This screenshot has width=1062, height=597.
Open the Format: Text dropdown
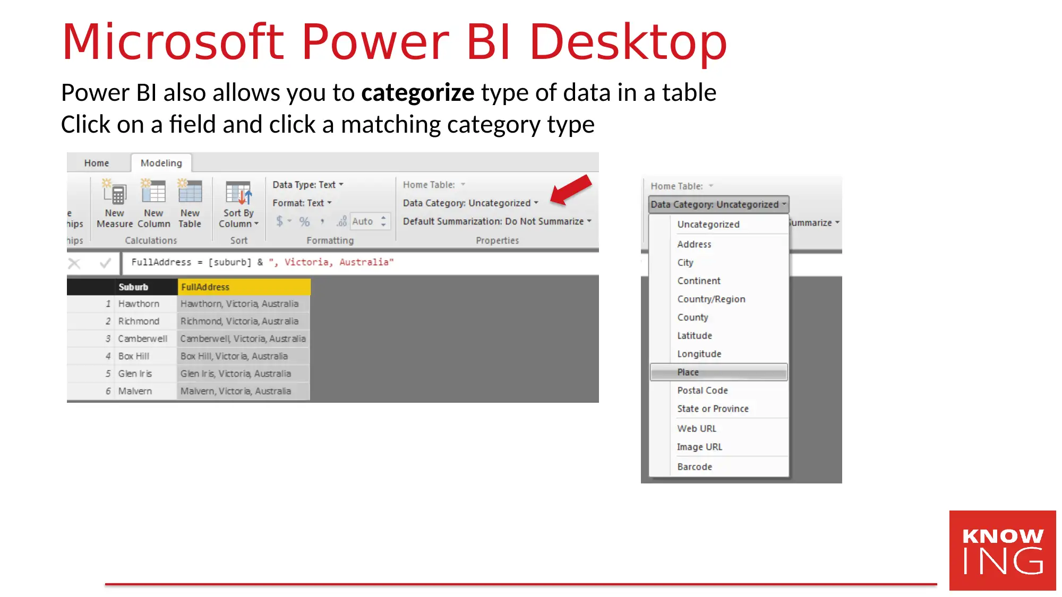tap(302, 203)
